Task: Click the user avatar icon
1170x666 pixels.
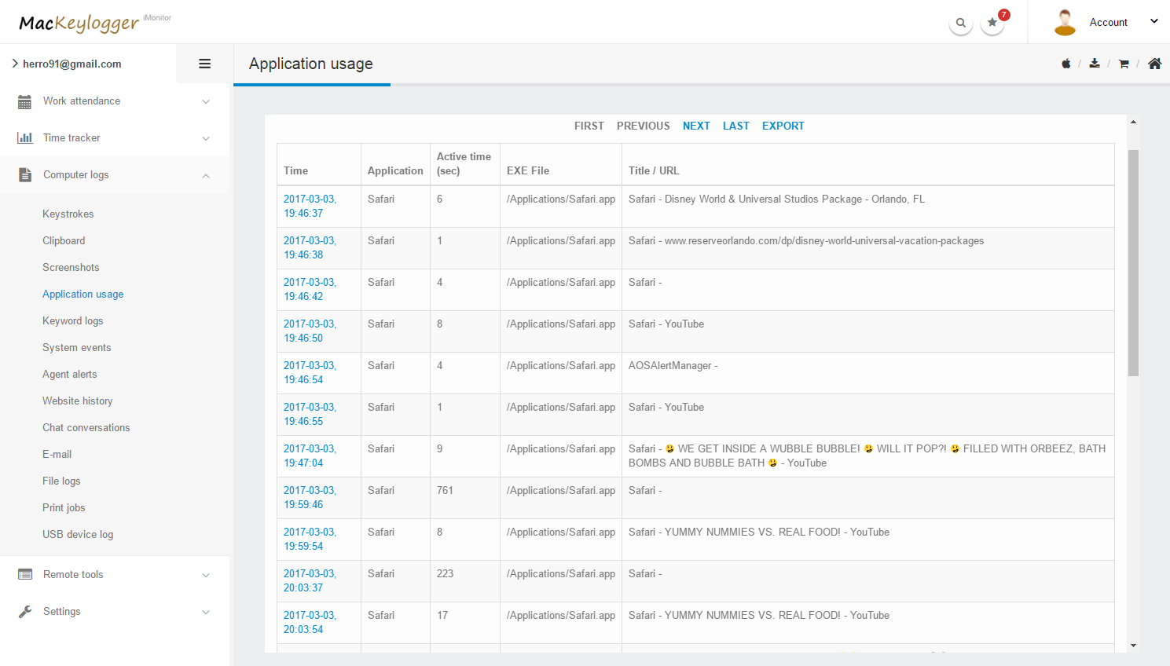Action: click(1065, 23)
